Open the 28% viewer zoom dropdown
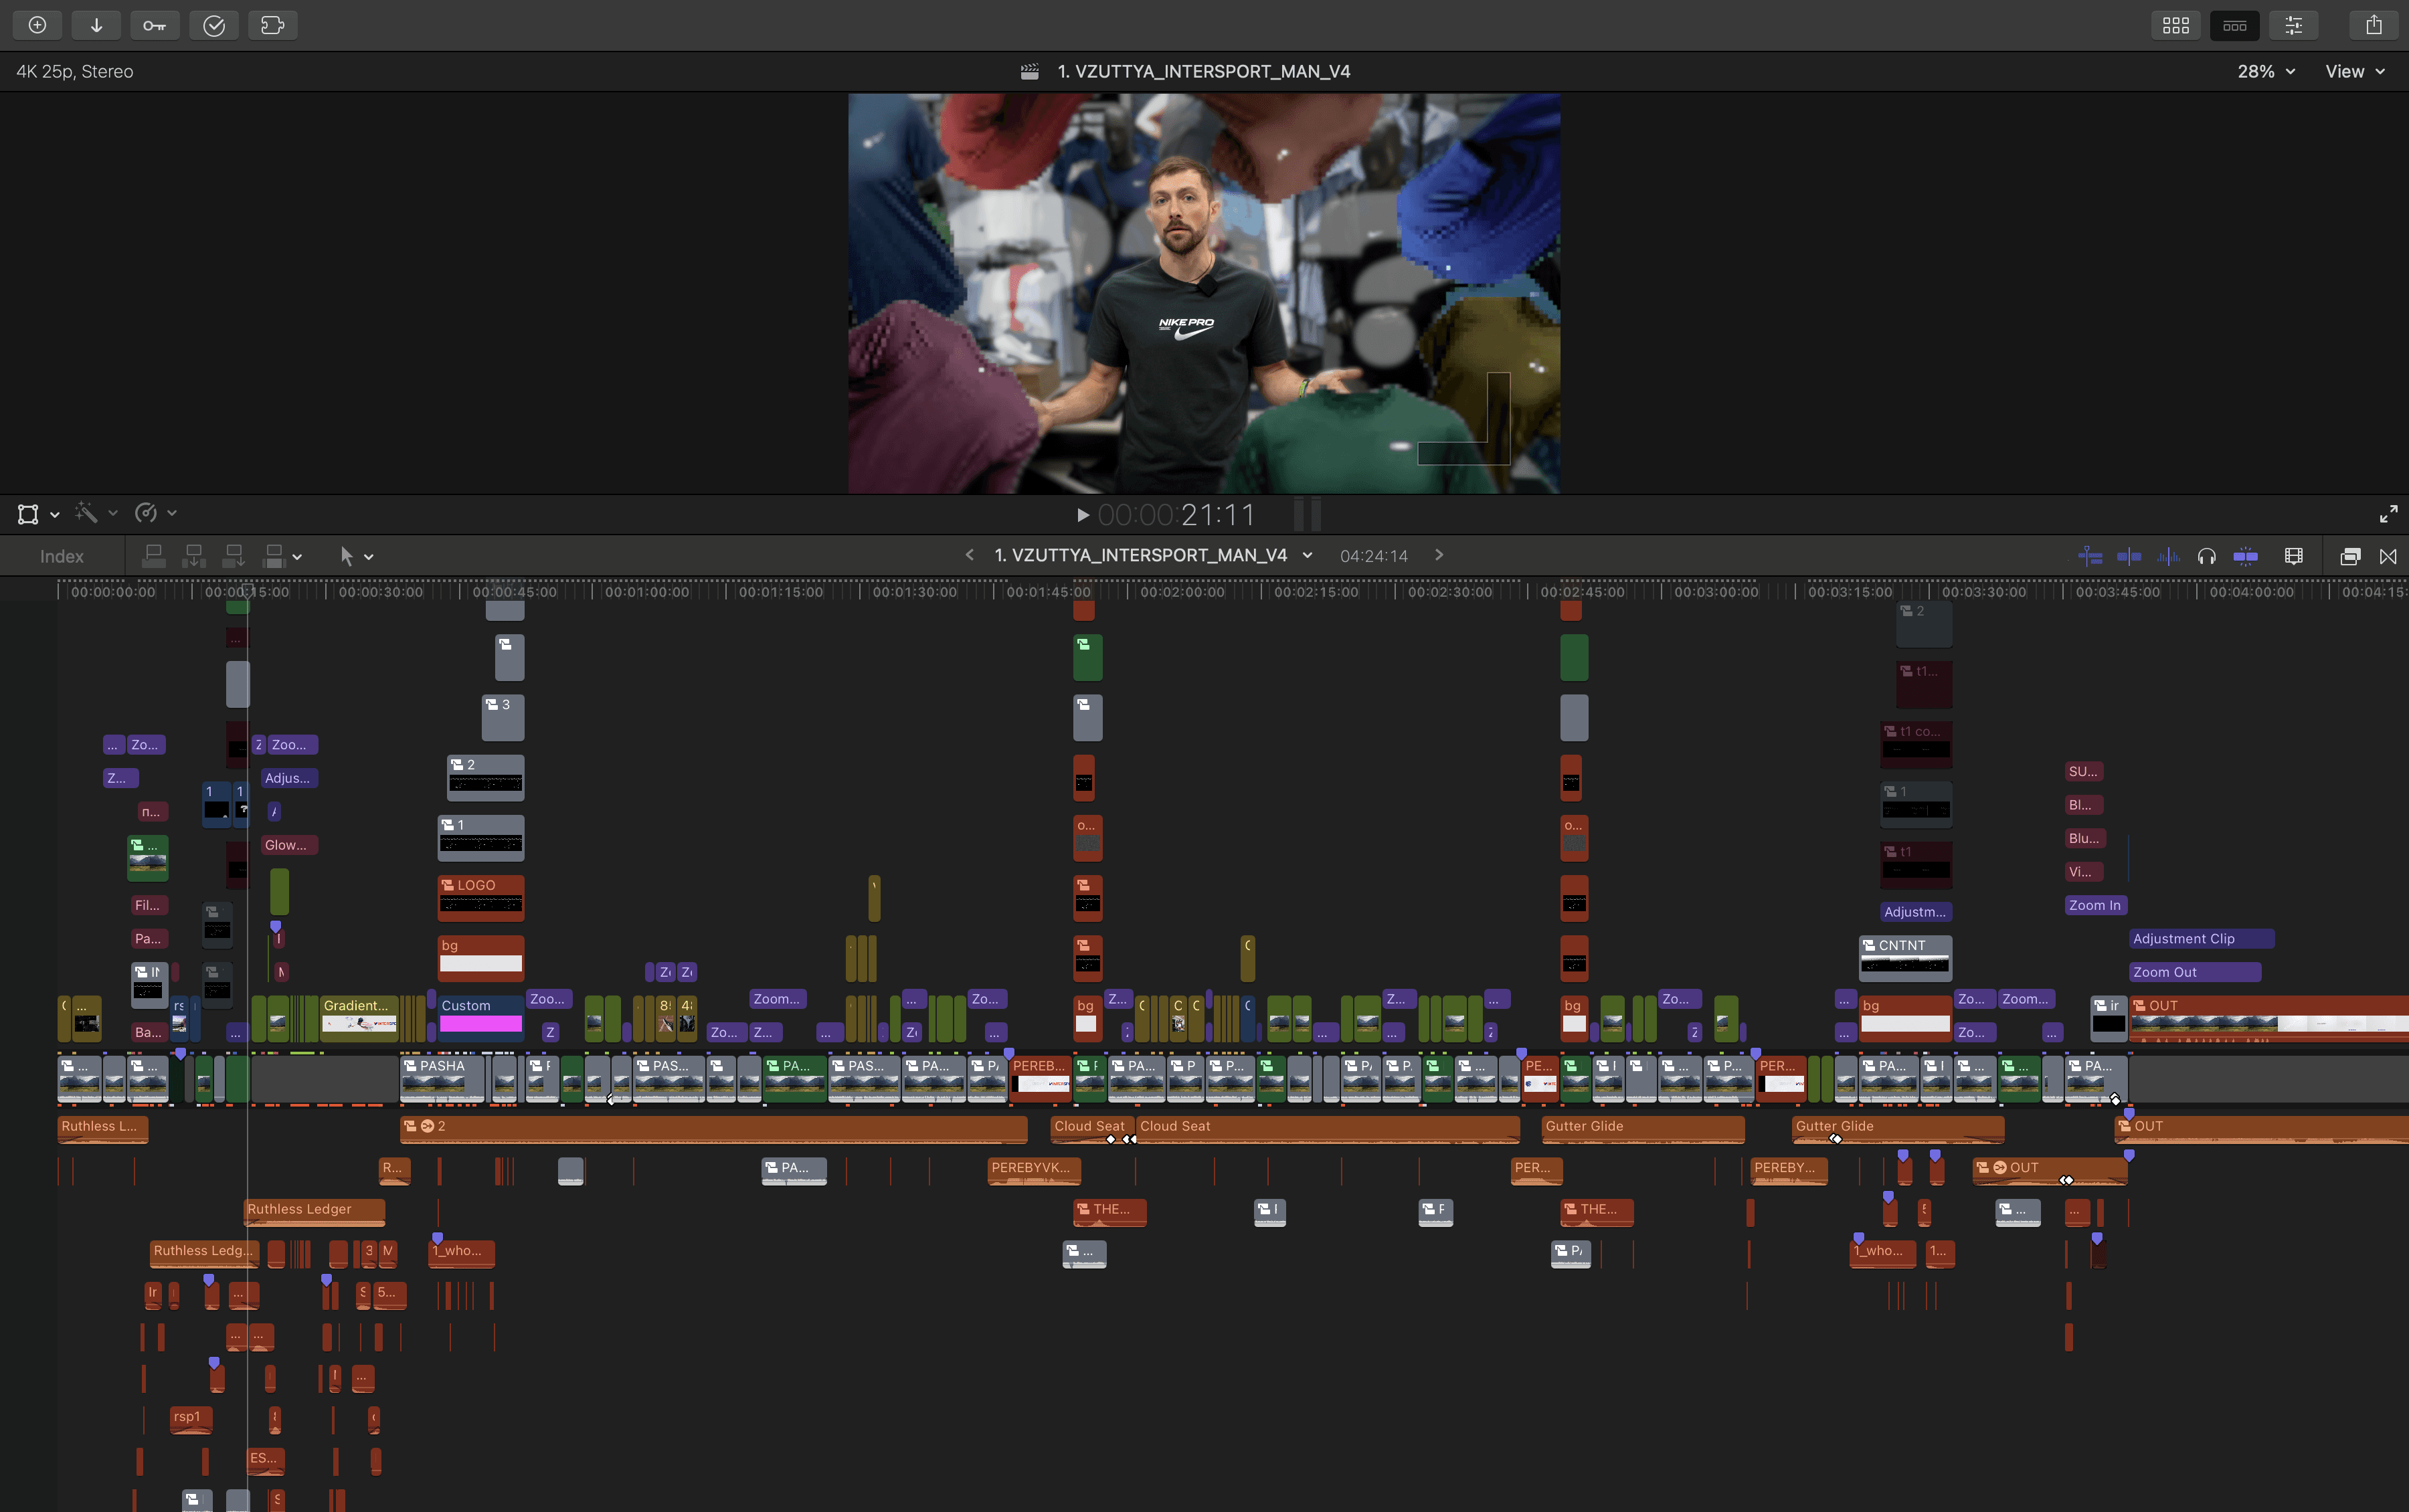Screen dimensions: 2409x1512 tap(2265, 71)
